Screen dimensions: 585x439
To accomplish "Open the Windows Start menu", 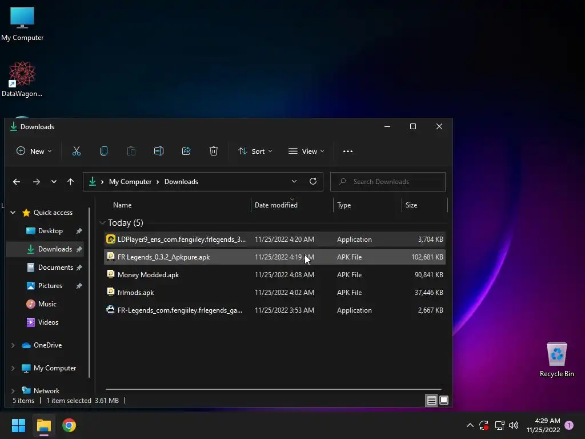I will coord(18,425).
